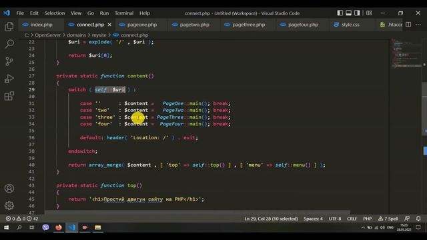Image resolution: width=427 pixels, height=240 pixels.
Task: Open the File menu
Action: [x=20, y=13]
